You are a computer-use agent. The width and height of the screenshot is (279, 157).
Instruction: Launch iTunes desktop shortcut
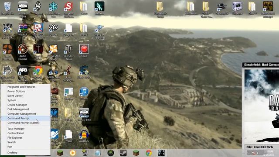pos(84,93)
